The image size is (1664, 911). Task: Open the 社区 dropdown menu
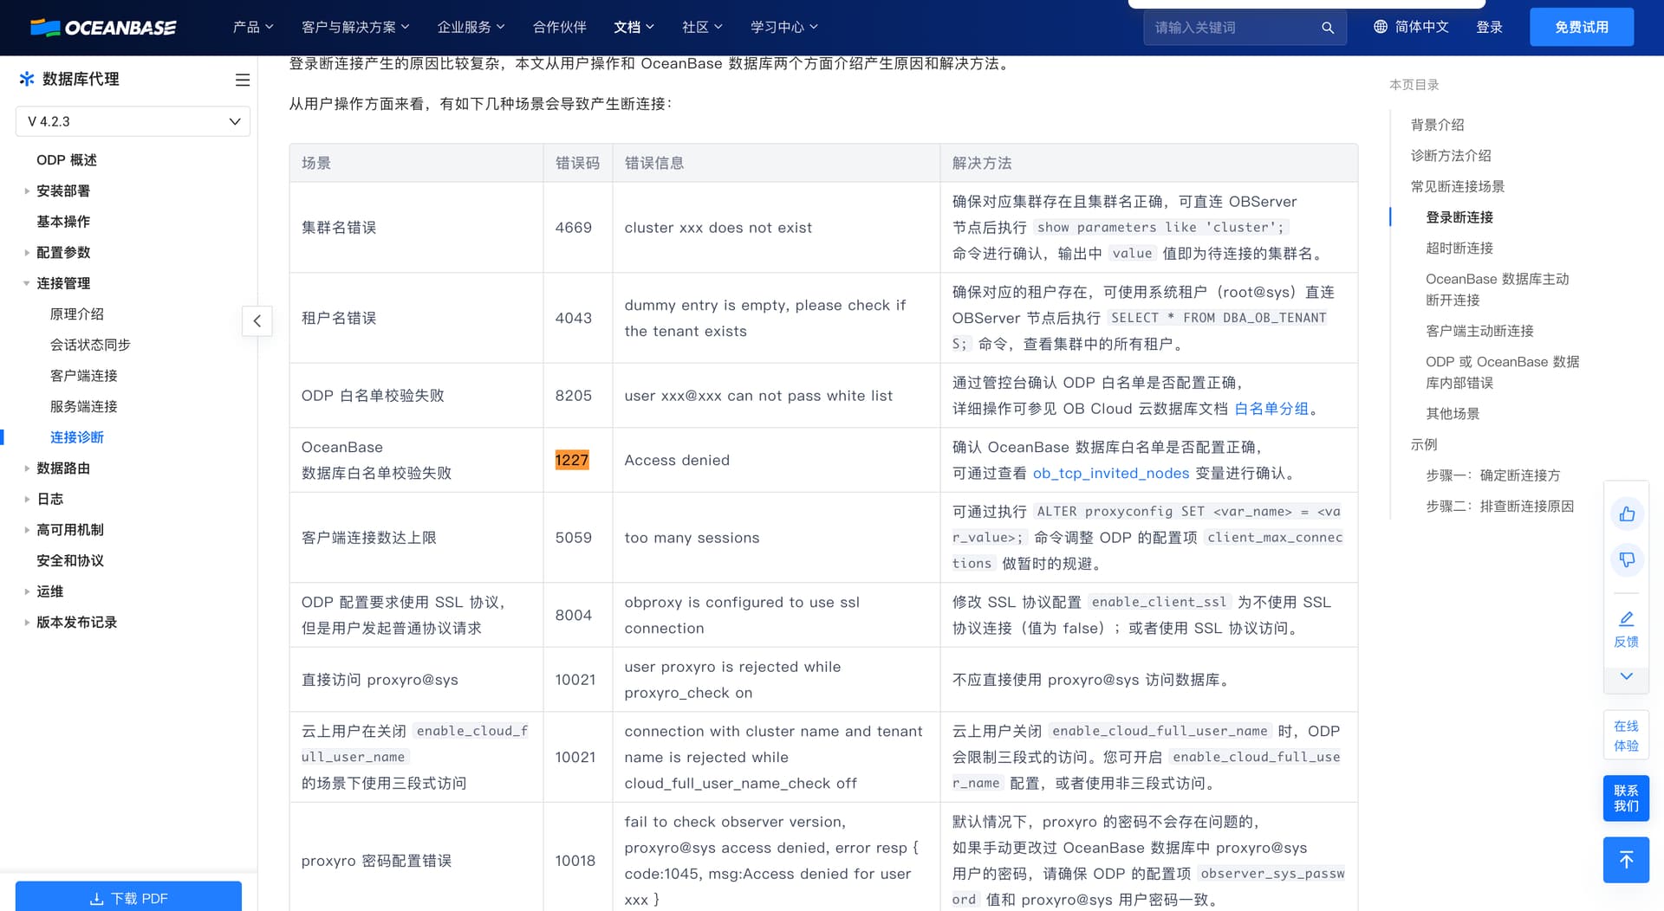(702, 27)
